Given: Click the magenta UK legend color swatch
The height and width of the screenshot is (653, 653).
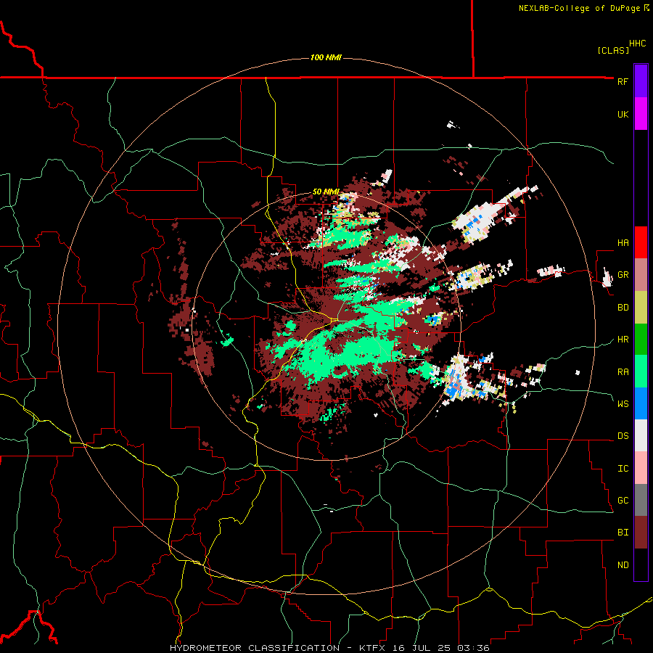Looking at the screenshot, I should pyautogui.click(x=641, y=114).
